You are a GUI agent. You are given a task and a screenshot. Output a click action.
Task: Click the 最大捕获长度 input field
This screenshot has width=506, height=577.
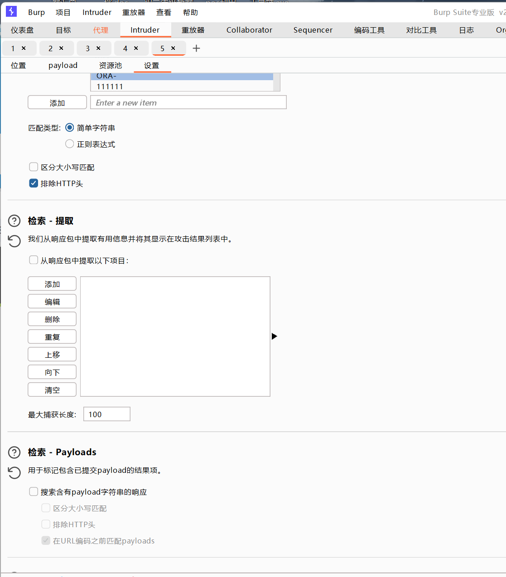pyautogui.click(x=107, y=414)
